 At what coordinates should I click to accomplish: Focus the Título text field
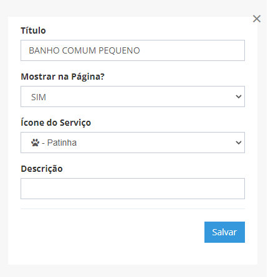[x=133, y=50]
